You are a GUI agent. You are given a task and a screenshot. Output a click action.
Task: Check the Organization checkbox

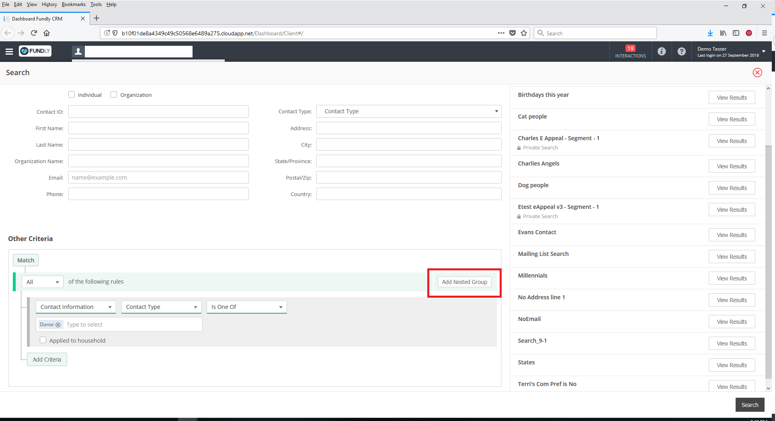114,95
